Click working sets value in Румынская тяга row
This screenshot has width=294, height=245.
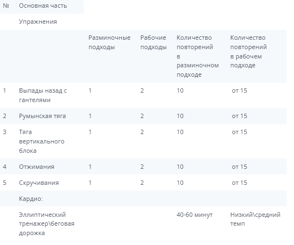pyautogui.click(x=142, y=116)
